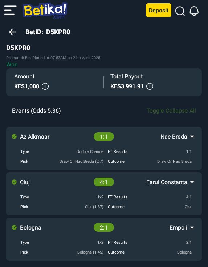Tap the Betika logo
Image resolution: width=208 pixels, height=267 pixels.
point(45,10)
